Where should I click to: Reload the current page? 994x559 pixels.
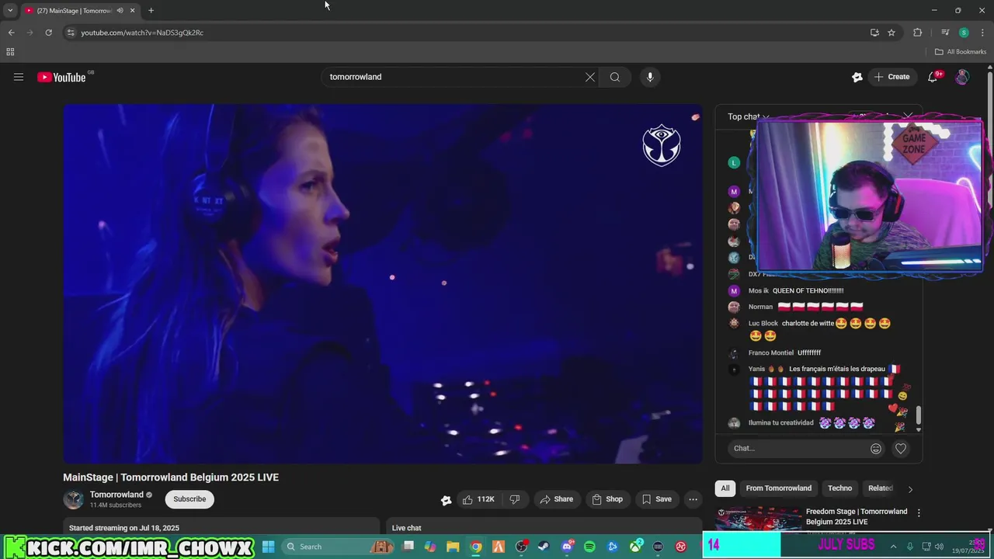tap(48, 33)
